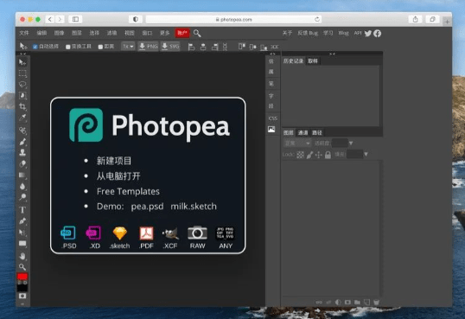
Task: Open the blend mode 正常 dropdown
Action: click(297, 144)
